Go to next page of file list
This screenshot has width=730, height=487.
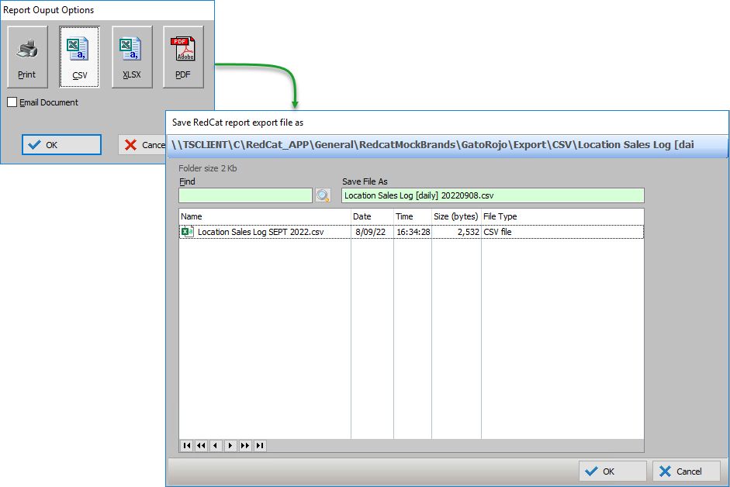(x=245, y=446)
